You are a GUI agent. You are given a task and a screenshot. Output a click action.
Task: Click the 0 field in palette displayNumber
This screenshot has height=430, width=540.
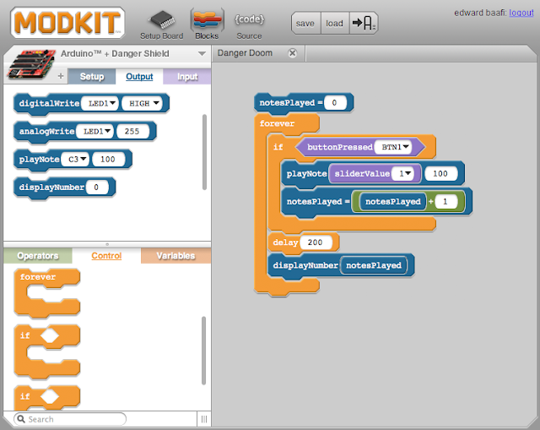click(x=97, y=187)
